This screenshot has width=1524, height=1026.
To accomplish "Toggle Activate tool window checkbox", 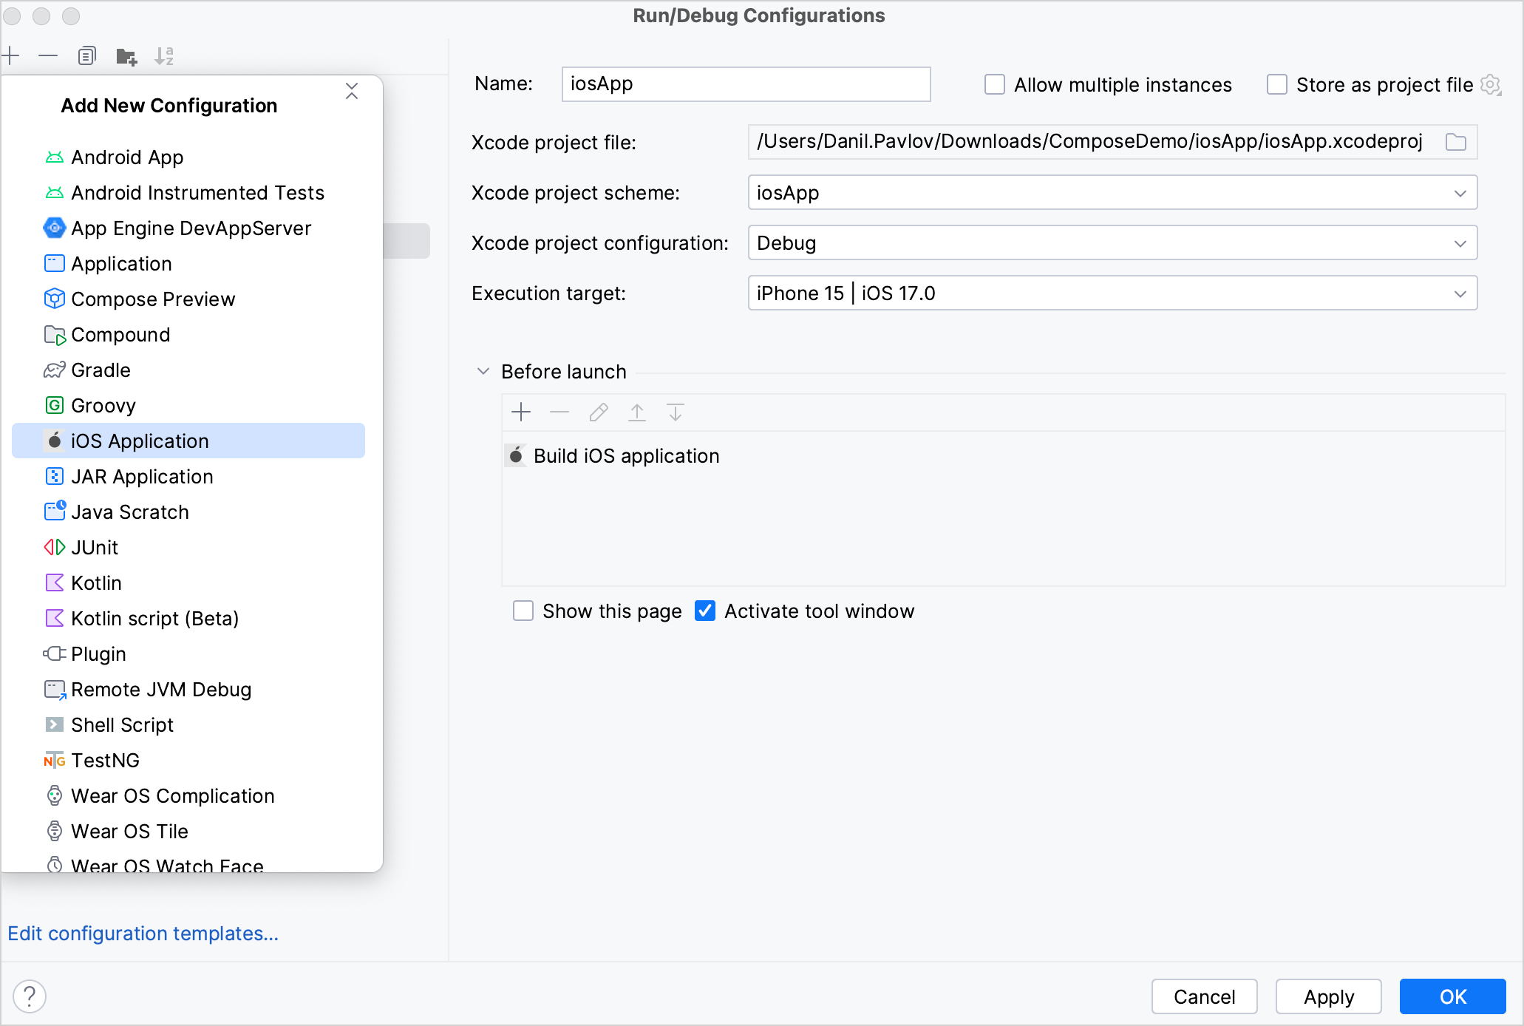I will point(707,611).
